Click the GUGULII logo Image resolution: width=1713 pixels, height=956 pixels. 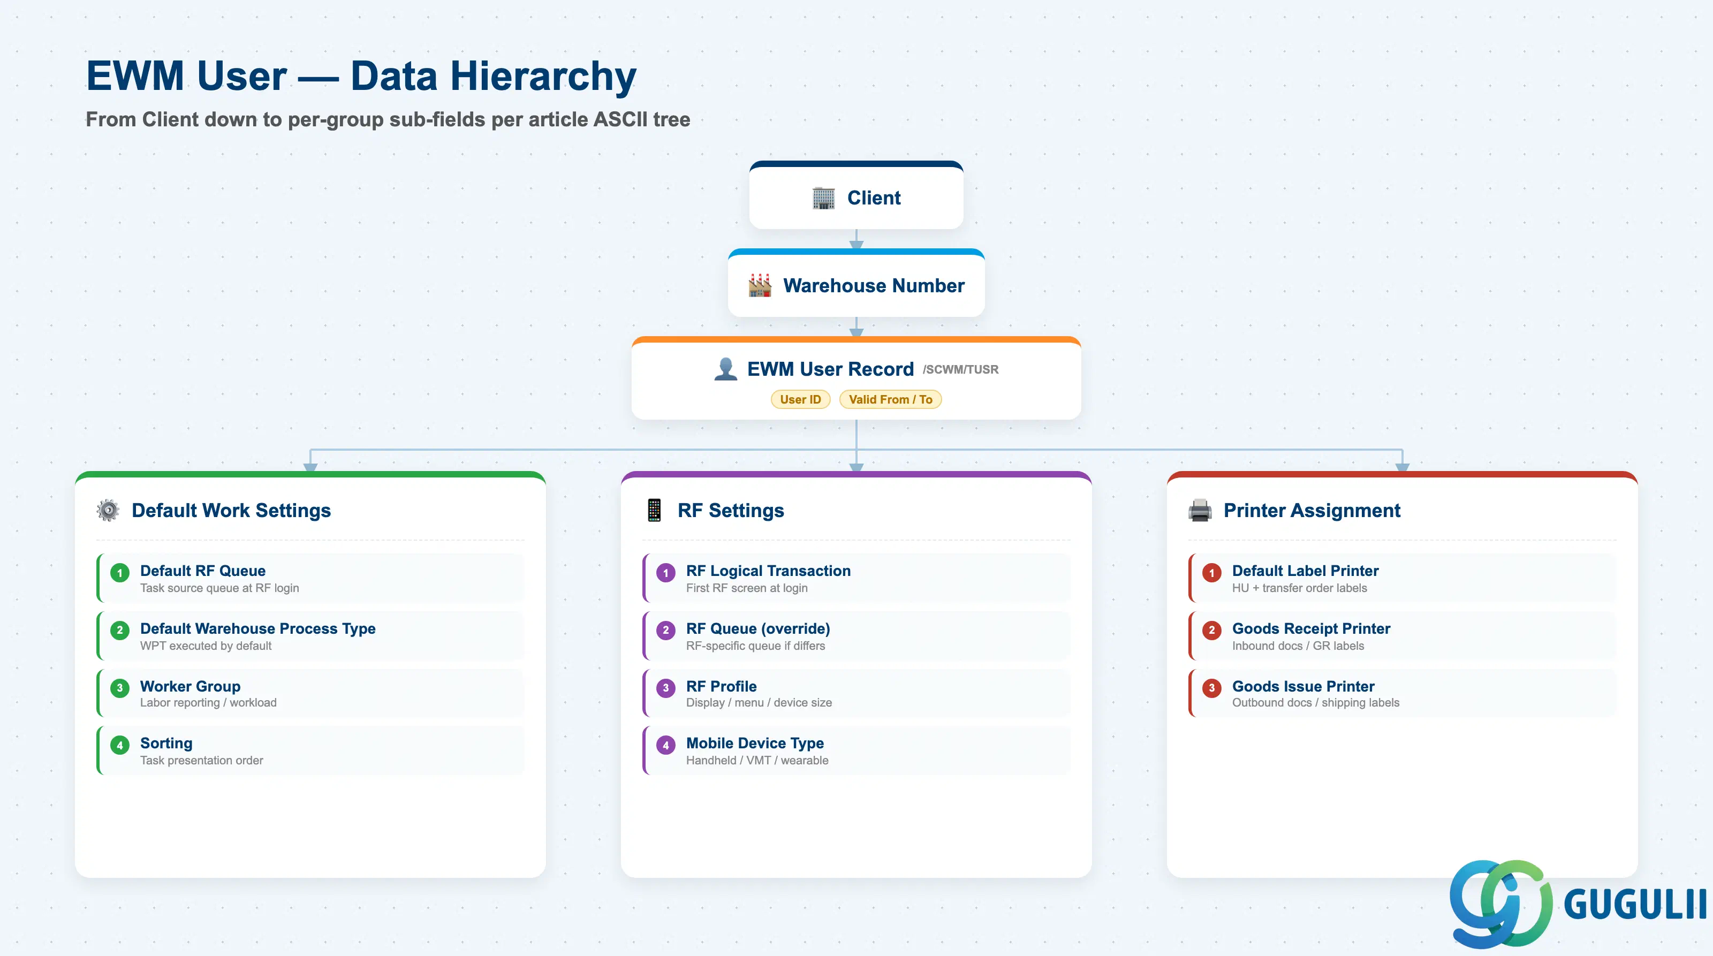point(1578,904)
